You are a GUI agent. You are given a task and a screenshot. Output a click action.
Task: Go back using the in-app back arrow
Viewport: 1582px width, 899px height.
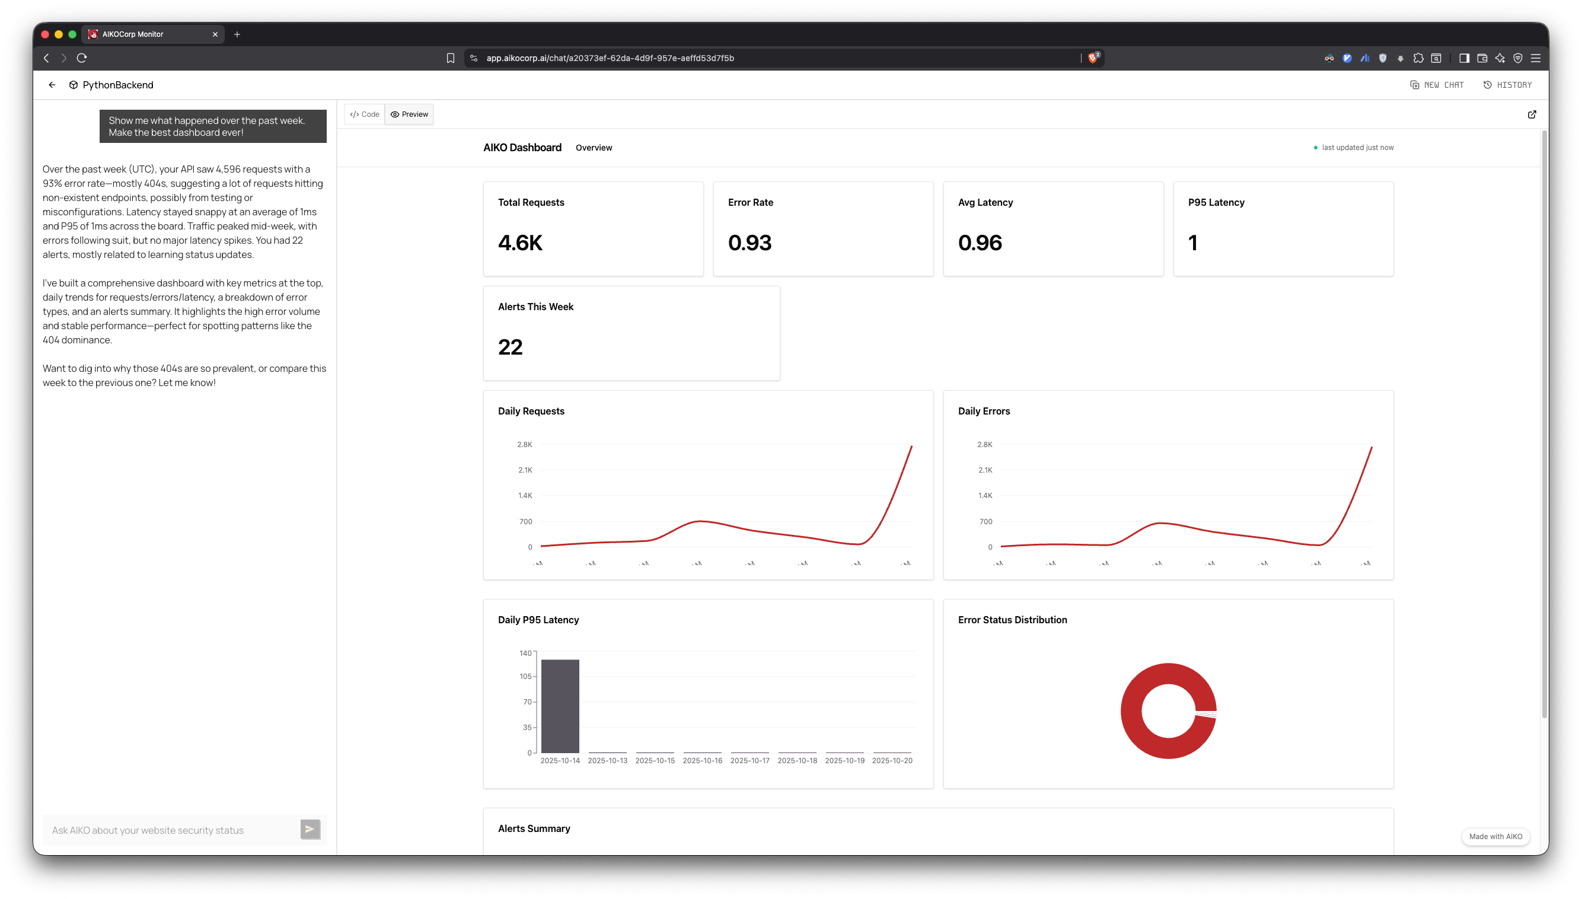tap(52, 85)
